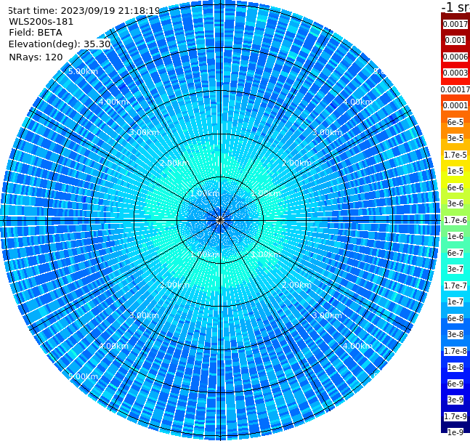Click the 1.7e-5 colorbar label
Image resolution: width=470 pixels, height=441 pixels.
pyautogui.click(x=455, y=155)
